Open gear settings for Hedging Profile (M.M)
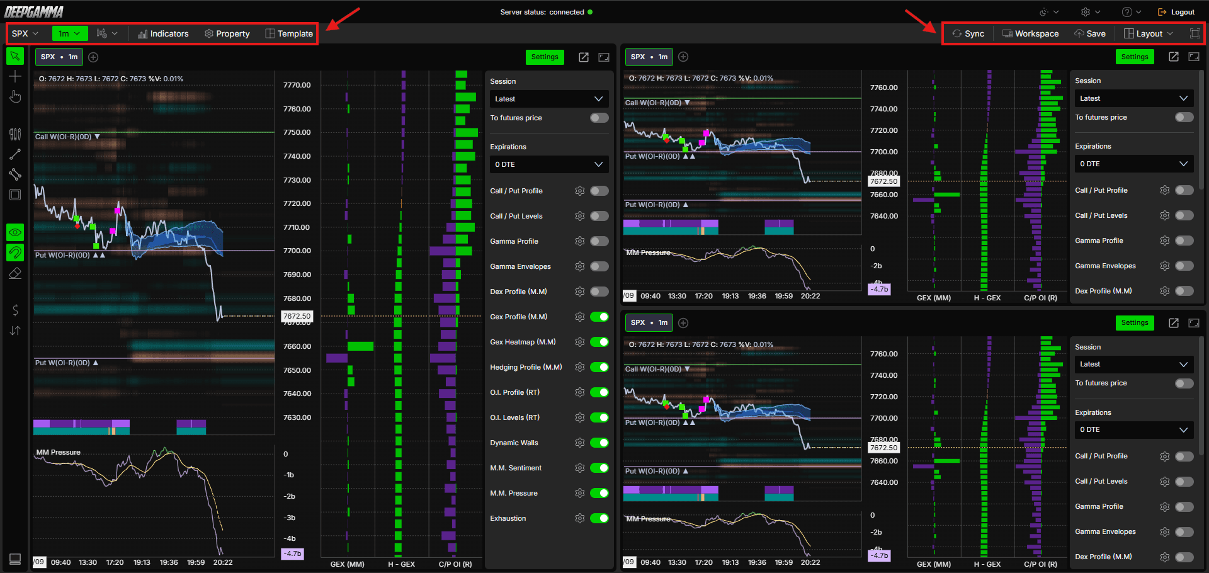This screenshot has width=1209, height=573. 580,367
